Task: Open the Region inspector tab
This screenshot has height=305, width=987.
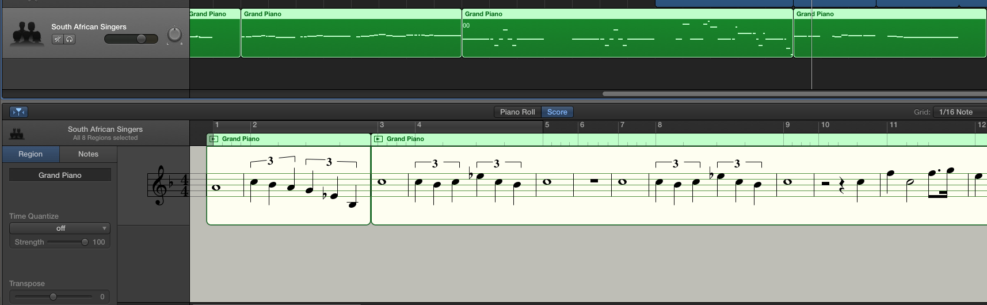Action: click(31, 154)
